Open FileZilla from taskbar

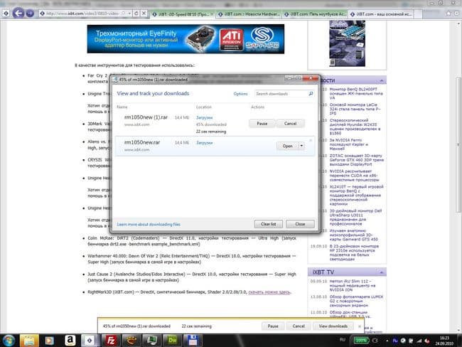click(110, 341)
